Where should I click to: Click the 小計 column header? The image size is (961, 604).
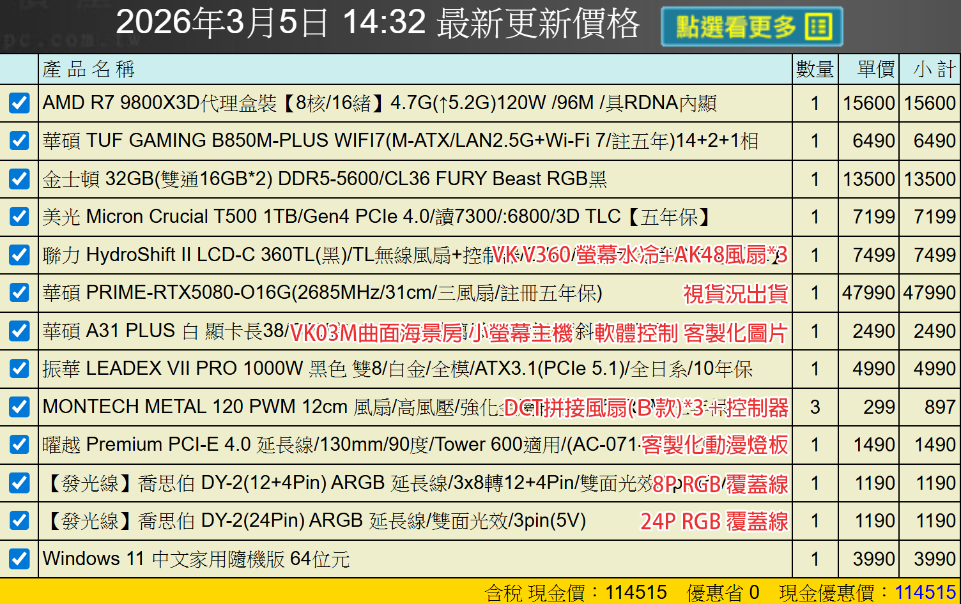click(x=934, y=69)
